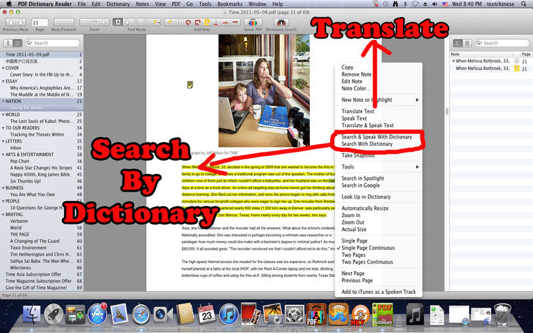Select 'The Lost Souls of Kabul' entry
Viewport: 533px width, 333px height.
41,121
